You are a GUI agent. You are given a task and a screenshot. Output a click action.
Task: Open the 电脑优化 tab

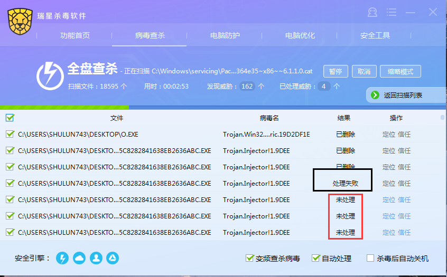click(300, 35)
